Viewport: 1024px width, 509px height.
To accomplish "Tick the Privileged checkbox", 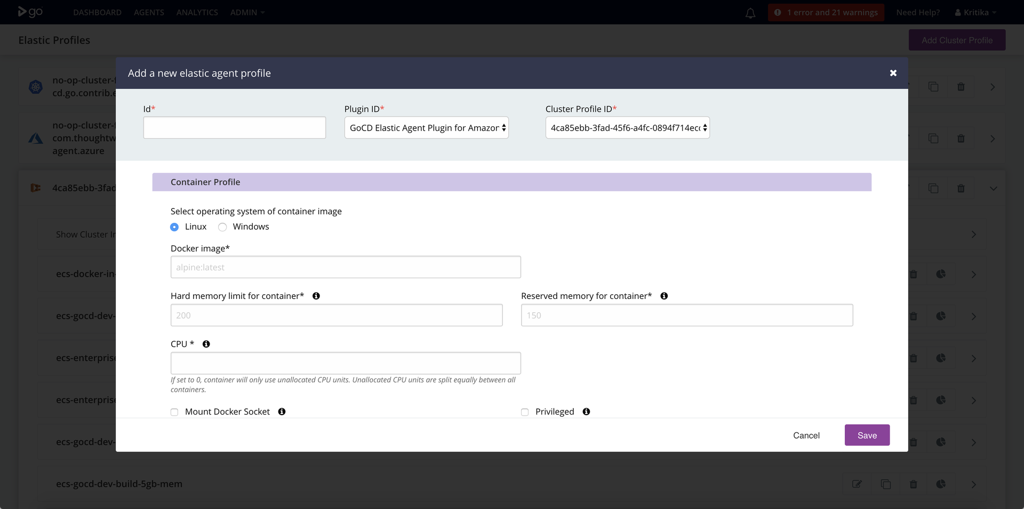I will (525, 412).
